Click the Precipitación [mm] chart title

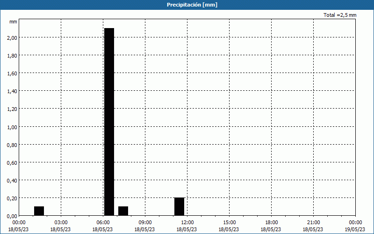pos(192,5)
